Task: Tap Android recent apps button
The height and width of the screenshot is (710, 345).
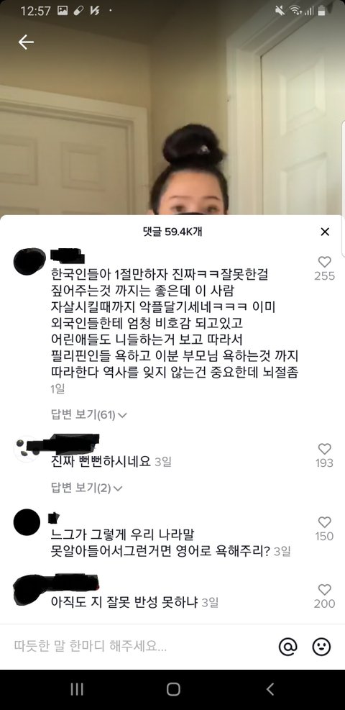Action: pyautogui.click(x=78, y=689)
